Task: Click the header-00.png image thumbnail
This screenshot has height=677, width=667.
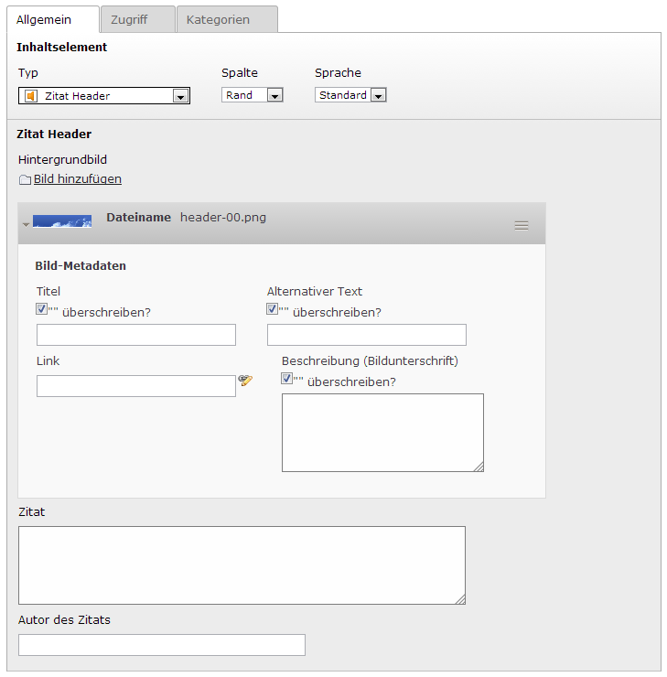Action: click(x=62, y=221)
